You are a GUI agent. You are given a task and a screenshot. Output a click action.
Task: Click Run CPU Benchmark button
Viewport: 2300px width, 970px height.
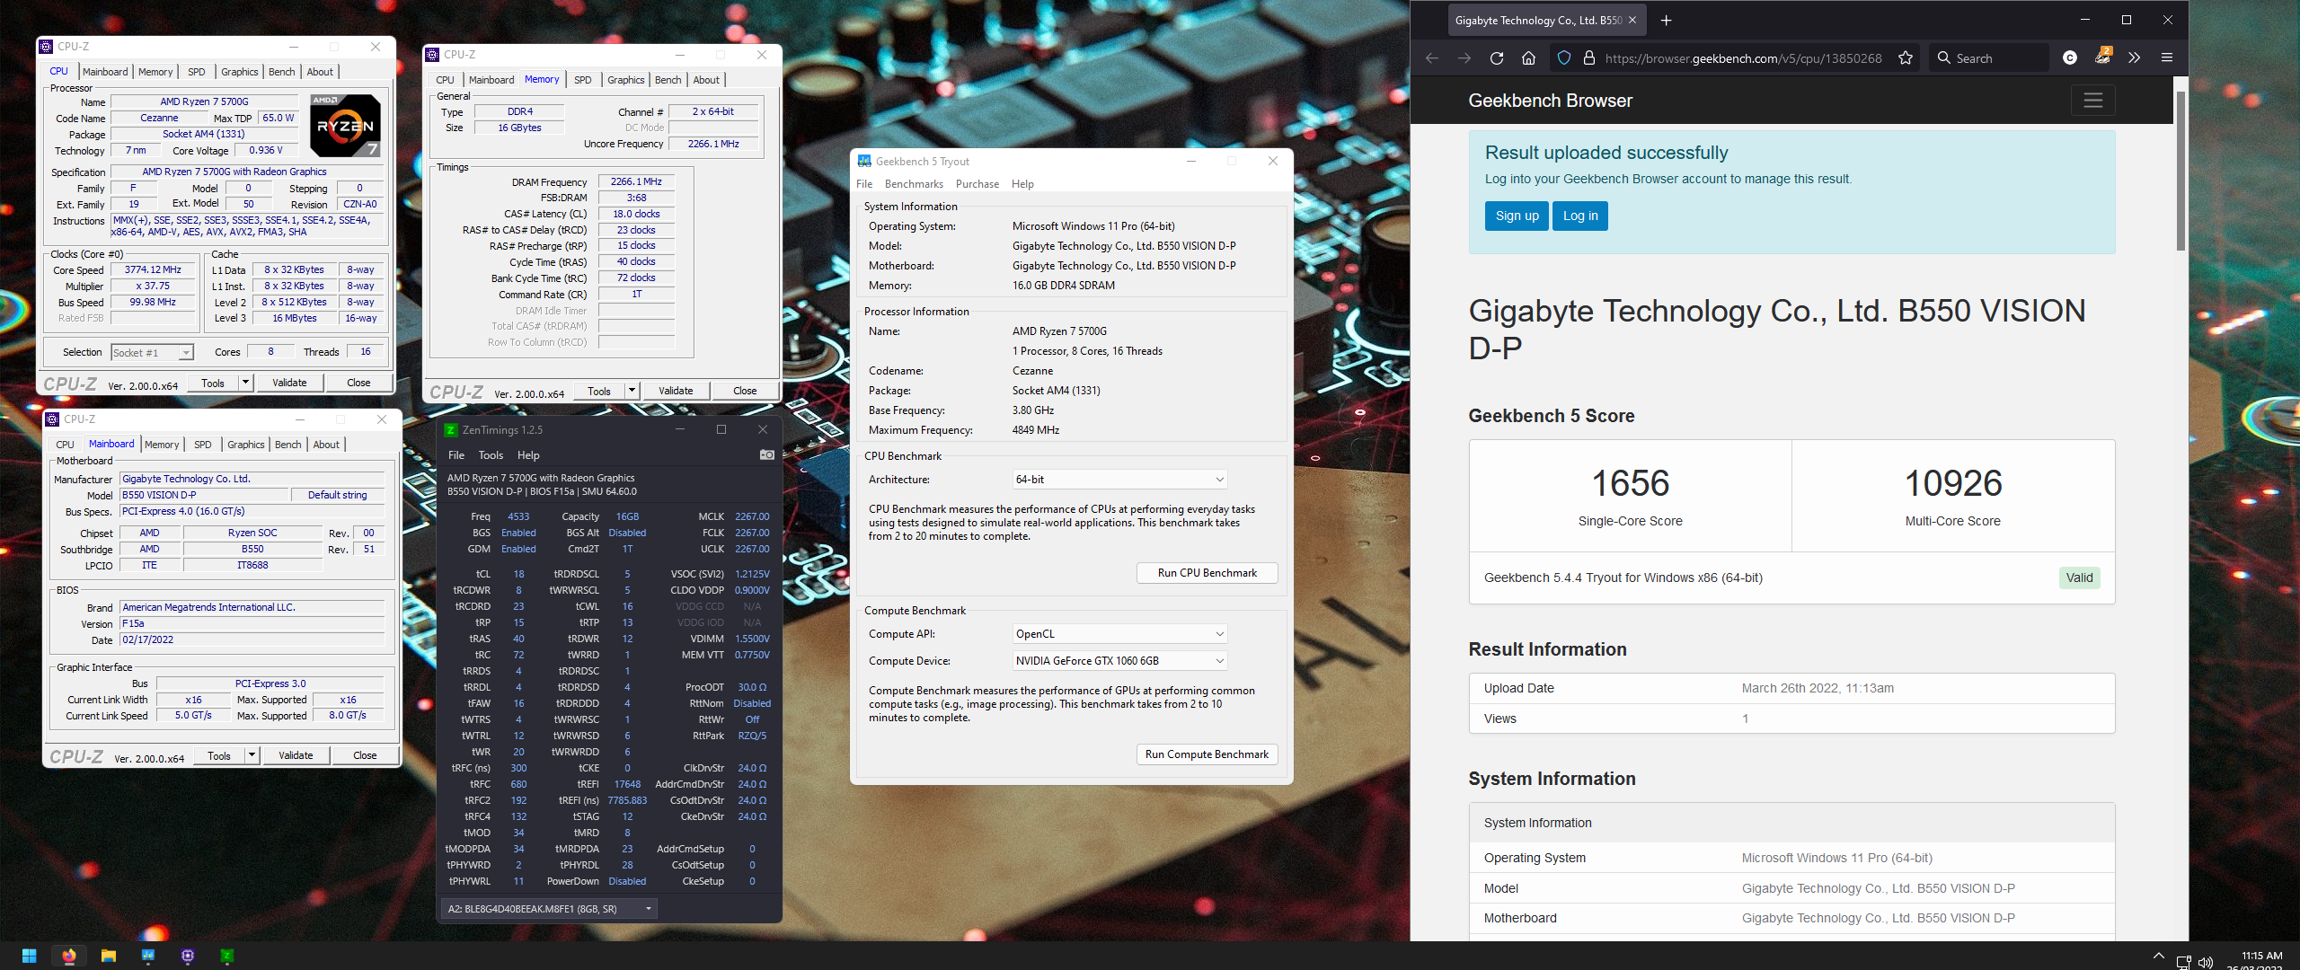[1207, 573]
